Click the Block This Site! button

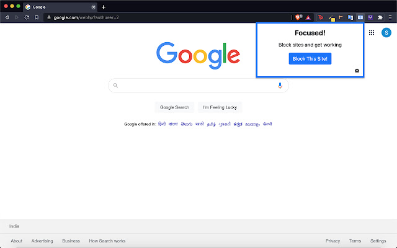310,59
